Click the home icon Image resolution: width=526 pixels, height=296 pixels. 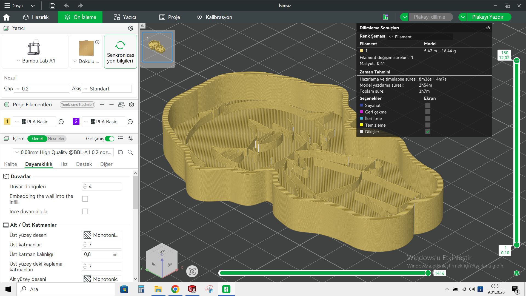6,17
